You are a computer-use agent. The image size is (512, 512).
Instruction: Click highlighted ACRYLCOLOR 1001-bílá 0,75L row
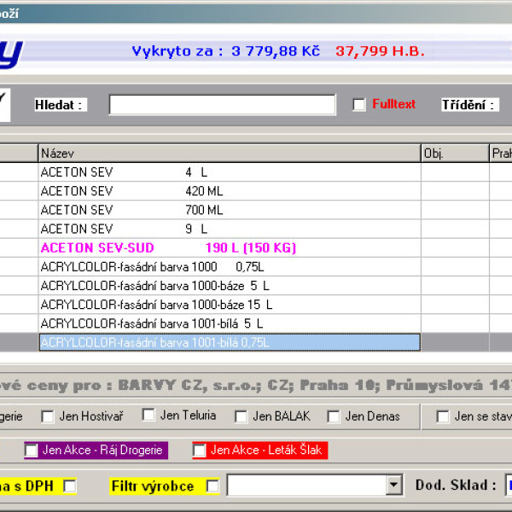229,342
